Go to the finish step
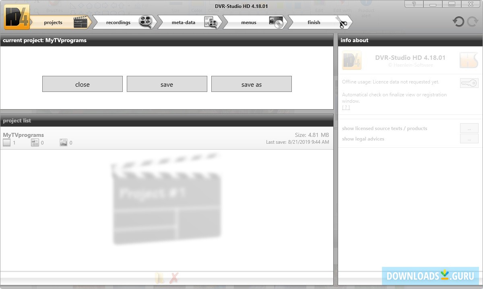 coord(320,22)
